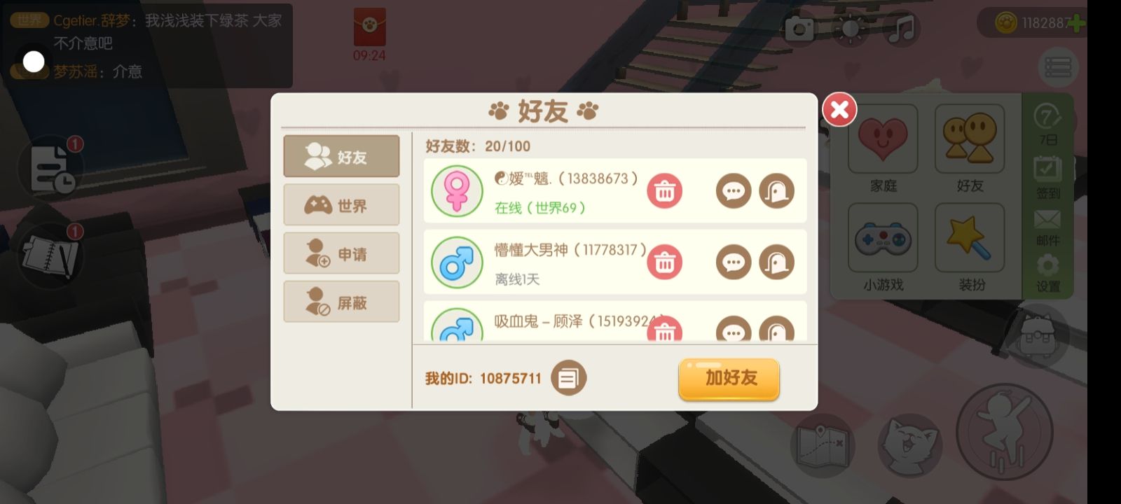Open chat with 懵懂大男神
The image size is (1121, 504).
[x=734, y=262]
